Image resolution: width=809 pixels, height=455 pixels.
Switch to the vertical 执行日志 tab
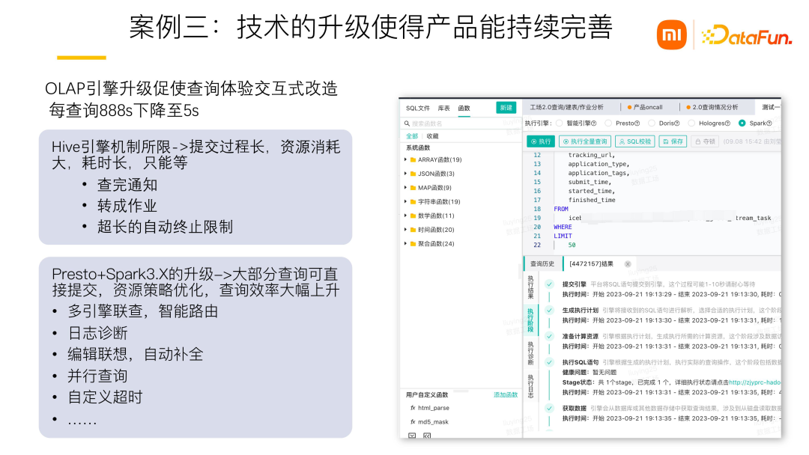[x=530, y=386]
